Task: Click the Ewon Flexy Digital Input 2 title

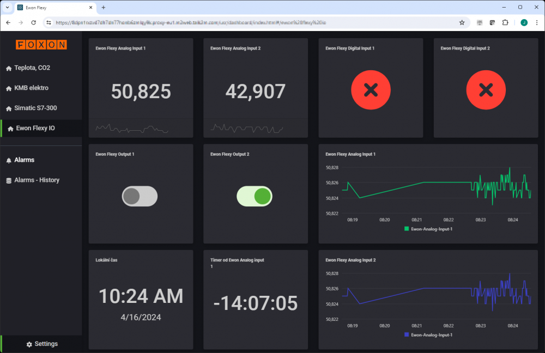Action: coord(465,48)
